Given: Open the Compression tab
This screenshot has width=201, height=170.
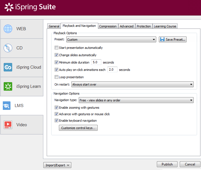Looking at the screenshot, I should (108, 26).
